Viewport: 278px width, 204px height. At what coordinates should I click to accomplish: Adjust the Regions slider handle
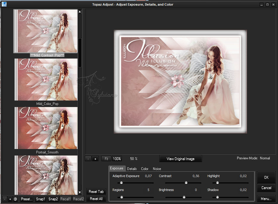click(x=122, y=197)
